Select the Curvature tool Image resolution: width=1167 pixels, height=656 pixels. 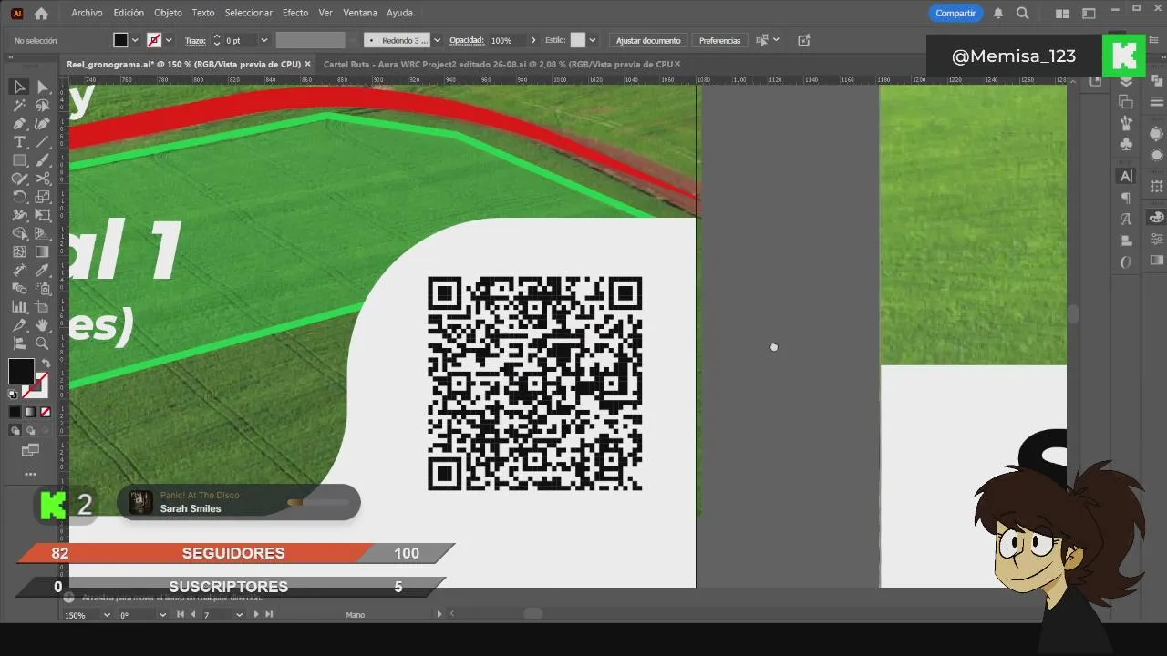pos(42,123)
